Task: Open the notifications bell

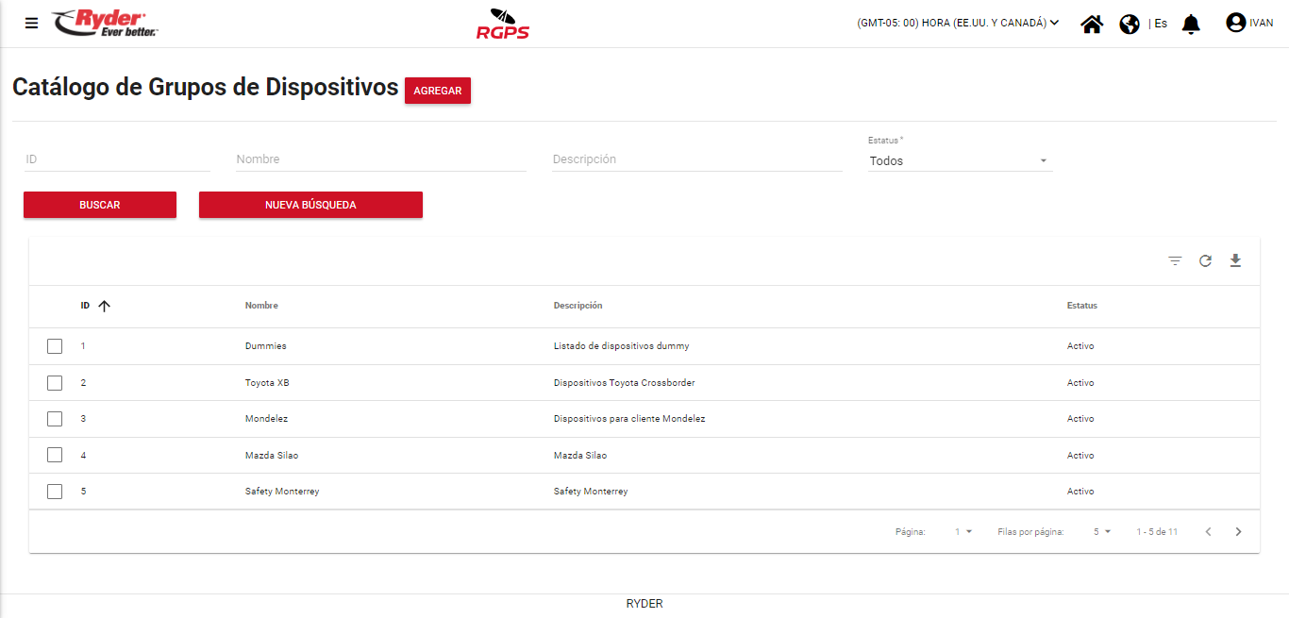Action: tap(1191, 24)
